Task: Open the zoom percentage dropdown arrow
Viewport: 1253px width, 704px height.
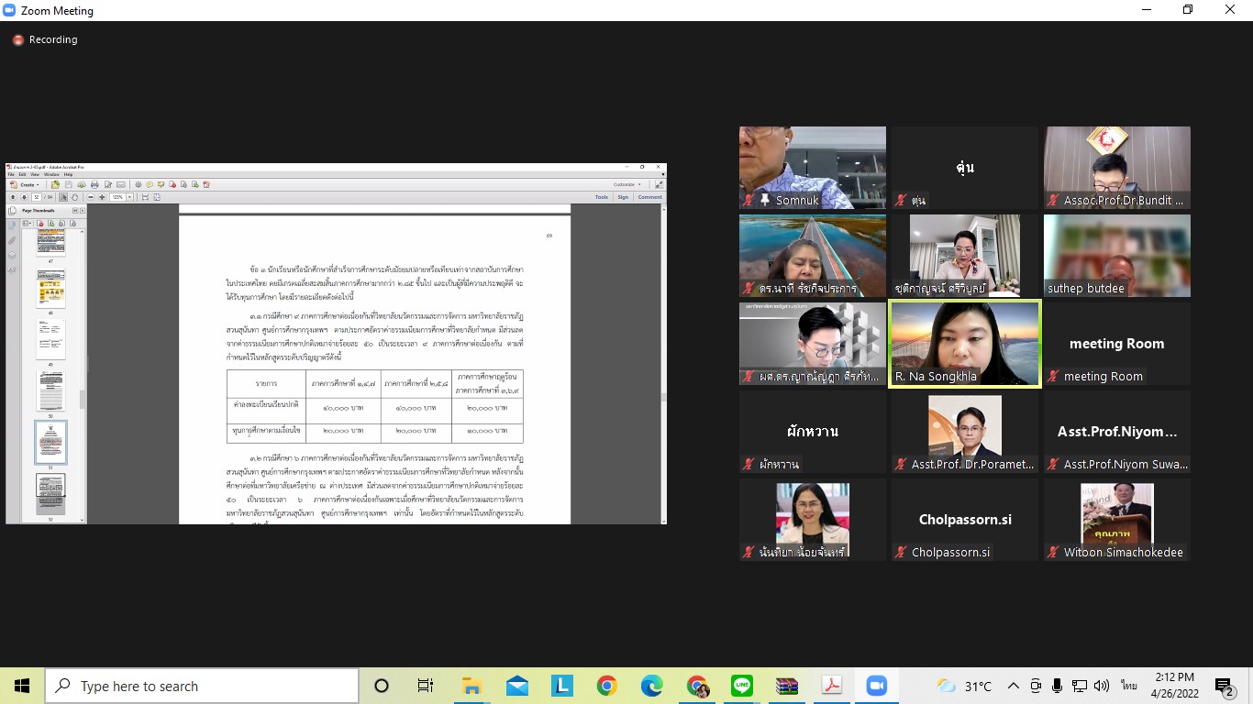Action: [130, 197]
